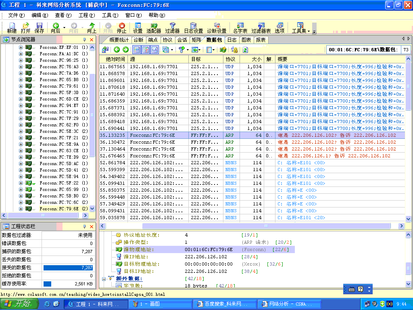This screenshot has height=310, width=413.
Task: Toggle the hex view button in packet toolbar
Action: click(x=154, y=50)
